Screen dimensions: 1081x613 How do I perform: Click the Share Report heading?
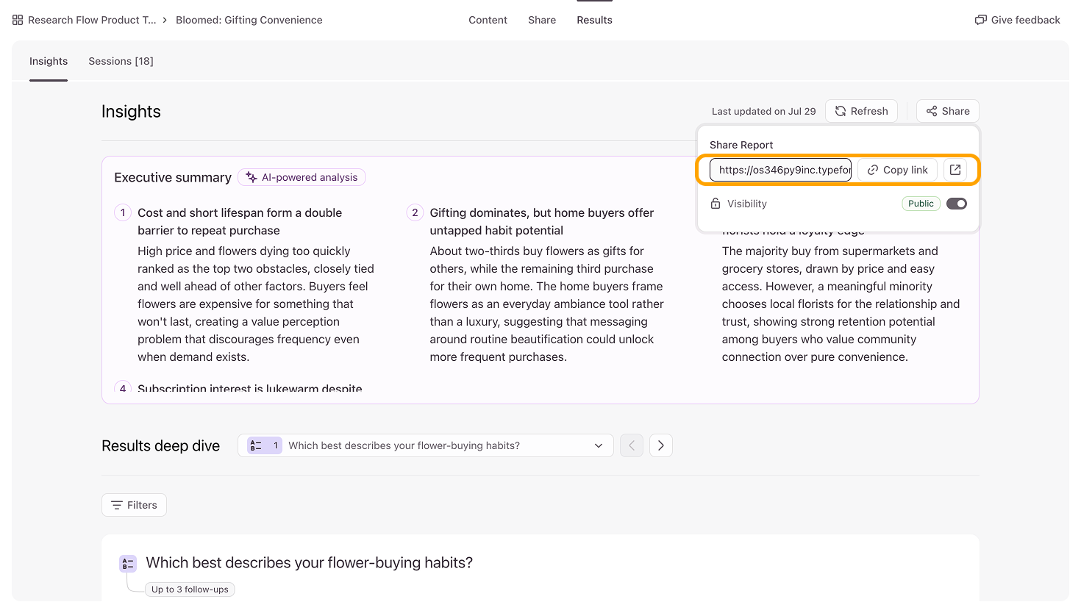pos(741,145)
